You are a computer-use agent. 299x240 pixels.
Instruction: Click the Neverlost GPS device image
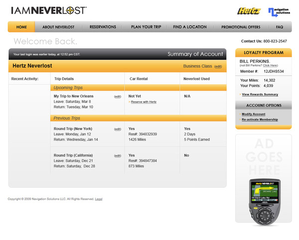coord(265,202)
